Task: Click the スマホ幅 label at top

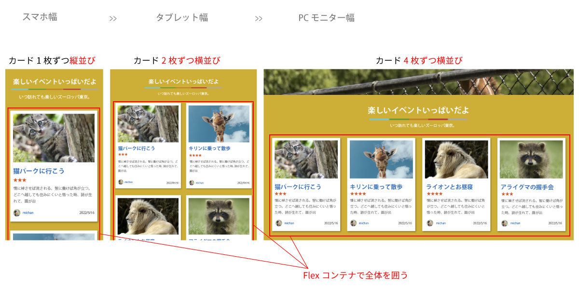Action: tap(40, 17)
